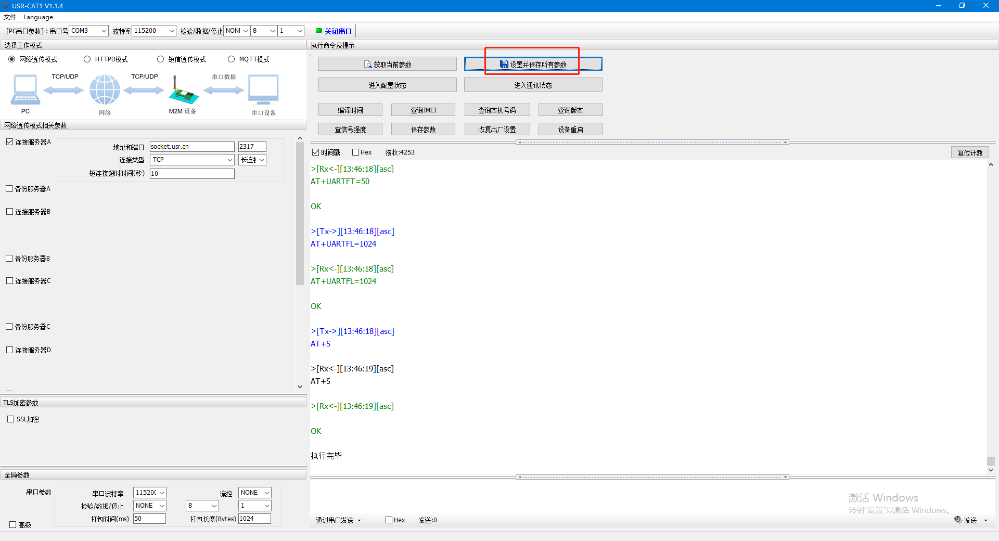Click the query IMEI button

(423, 110)
